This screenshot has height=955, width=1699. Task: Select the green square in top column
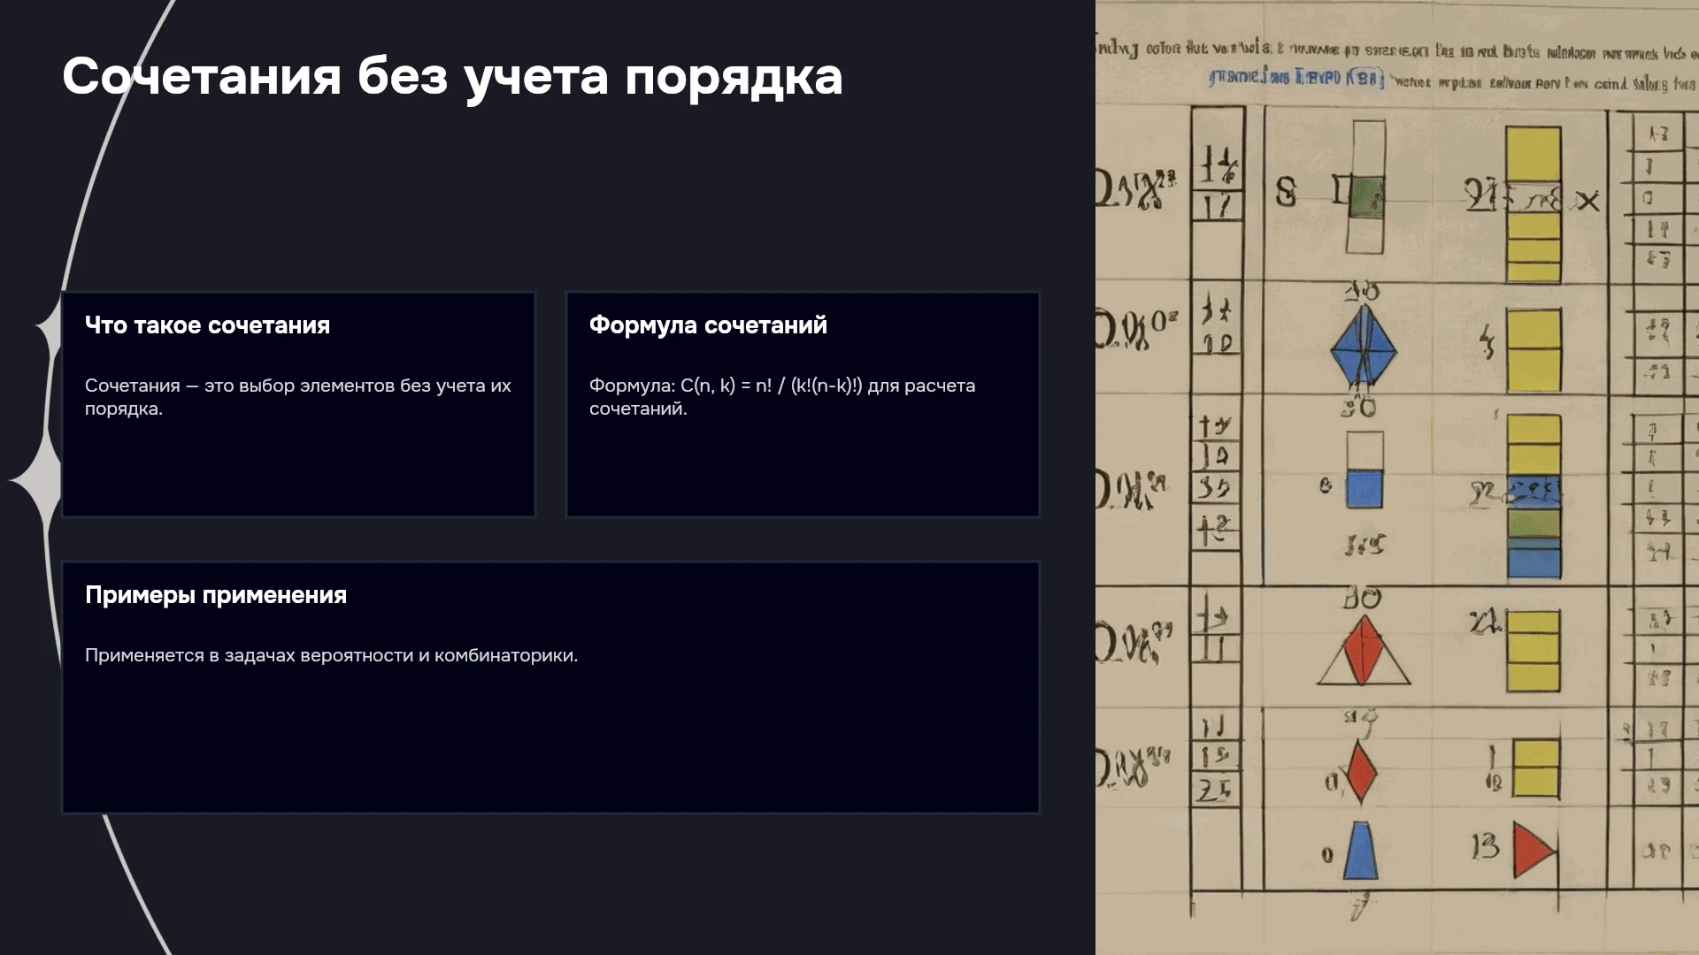pos(1366,196)
